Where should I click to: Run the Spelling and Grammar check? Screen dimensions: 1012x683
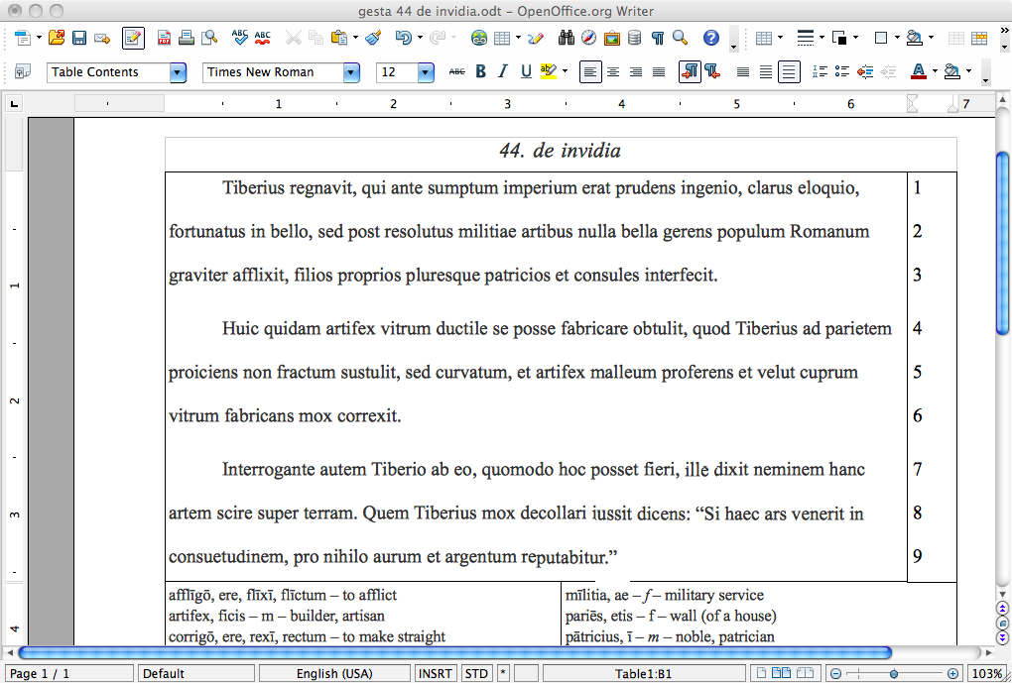pos(240,38)
